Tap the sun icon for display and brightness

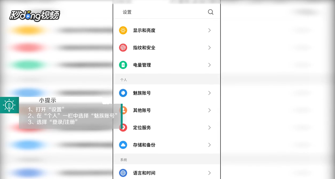[123, 30]
